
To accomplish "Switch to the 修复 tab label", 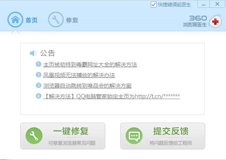I will (x=72, y=20).
